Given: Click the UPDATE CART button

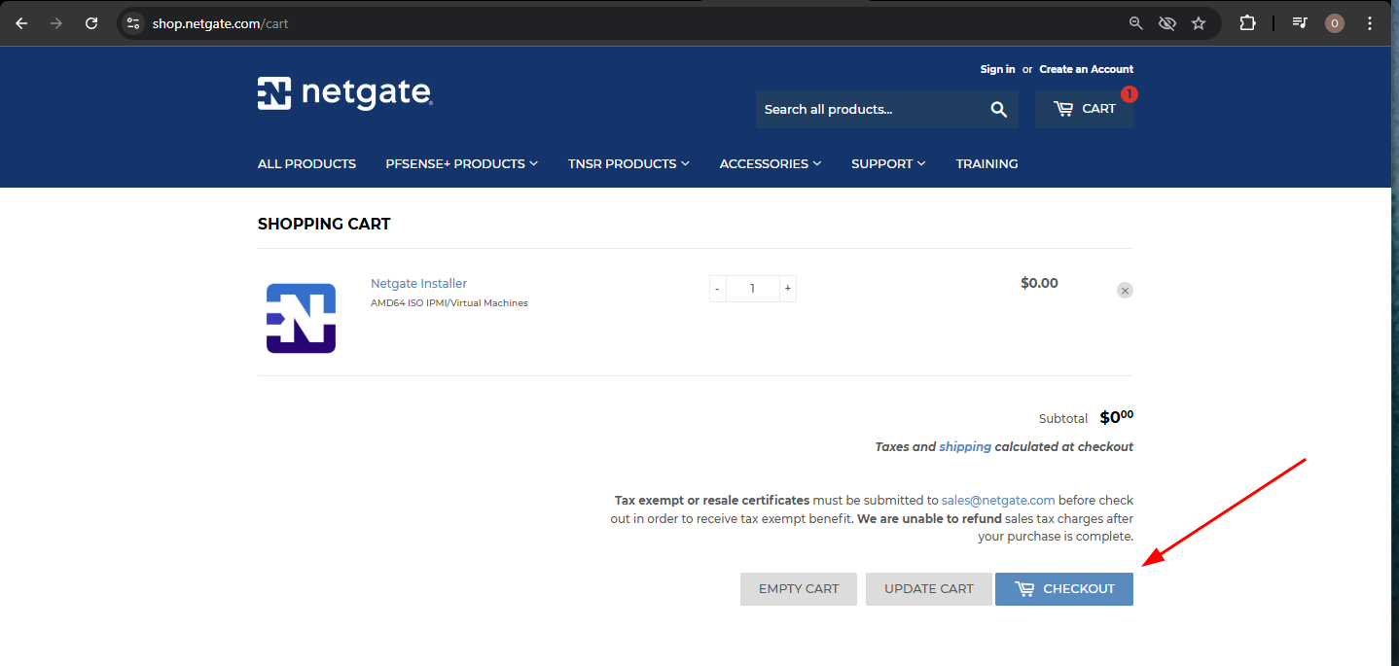Looking at the screenshot, I should (x=929, y=589).
